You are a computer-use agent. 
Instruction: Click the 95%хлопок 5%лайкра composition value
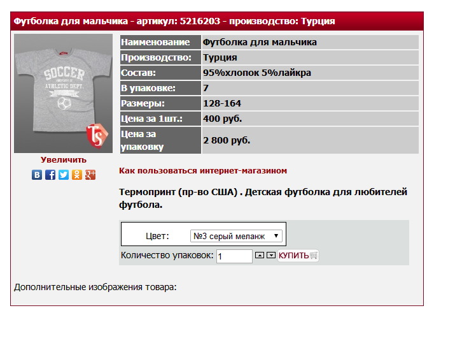(310, 73)
